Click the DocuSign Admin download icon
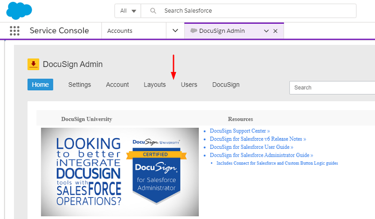This screenshot has width=375, height=219. coord(33,65)
